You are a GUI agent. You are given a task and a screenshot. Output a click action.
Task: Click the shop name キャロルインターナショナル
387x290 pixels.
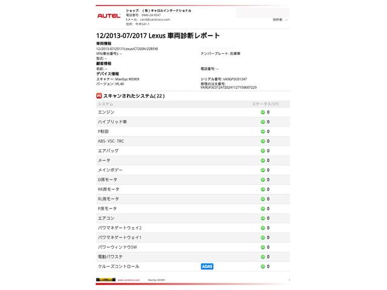[167, 11]
